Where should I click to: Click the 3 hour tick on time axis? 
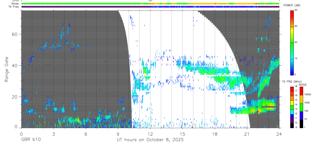coord(53,133)
